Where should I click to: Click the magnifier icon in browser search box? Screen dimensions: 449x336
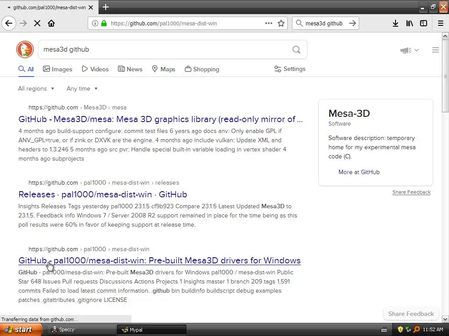299,23
